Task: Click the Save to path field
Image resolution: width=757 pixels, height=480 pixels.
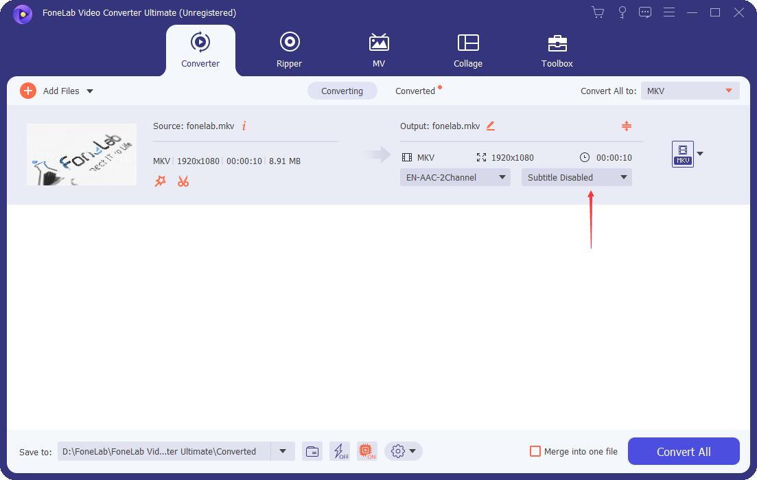Action: (164, 452)
